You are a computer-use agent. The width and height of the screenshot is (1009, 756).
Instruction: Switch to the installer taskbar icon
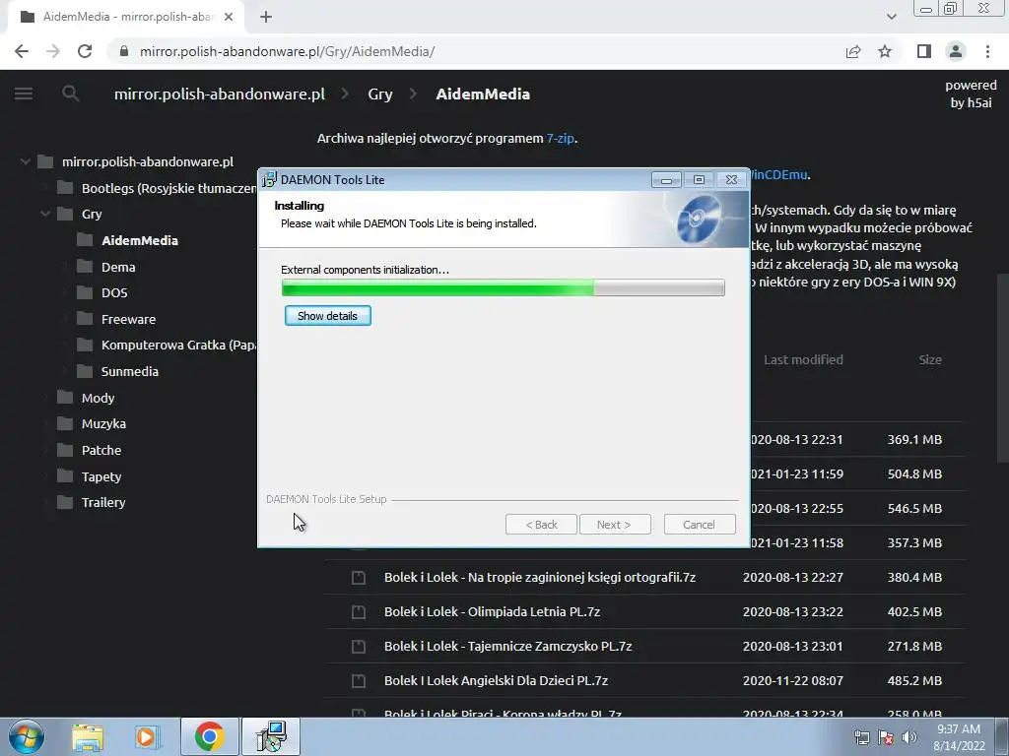(x=271, y=736)
